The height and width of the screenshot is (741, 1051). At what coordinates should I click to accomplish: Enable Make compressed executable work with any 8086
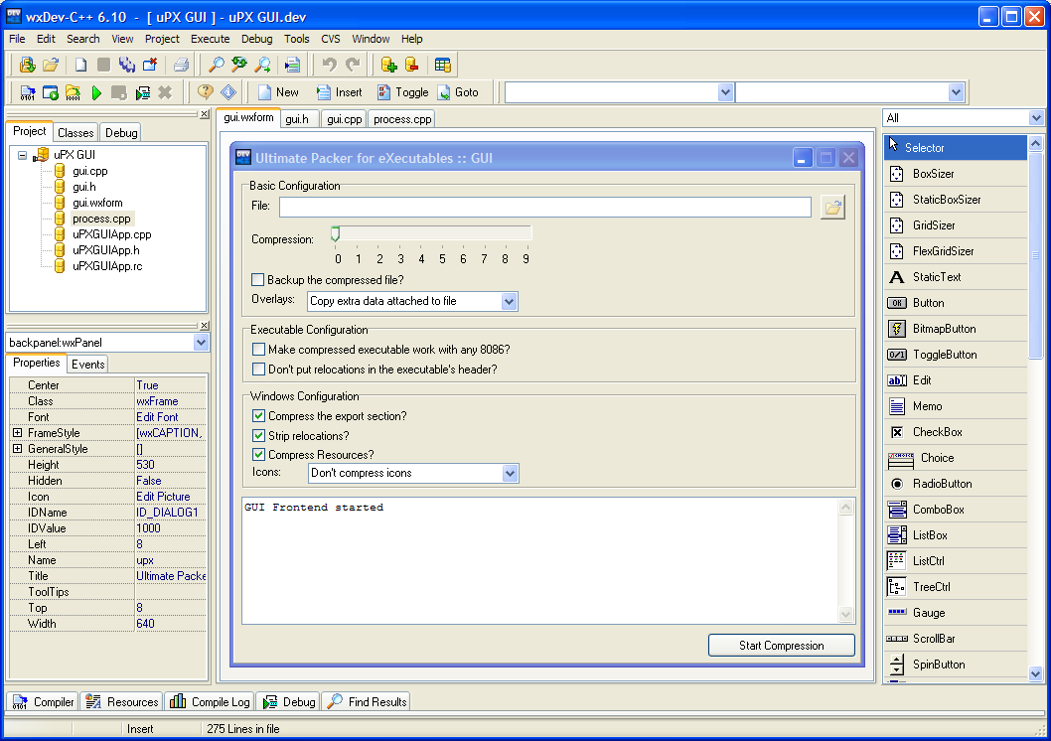[x=258, y=349]
